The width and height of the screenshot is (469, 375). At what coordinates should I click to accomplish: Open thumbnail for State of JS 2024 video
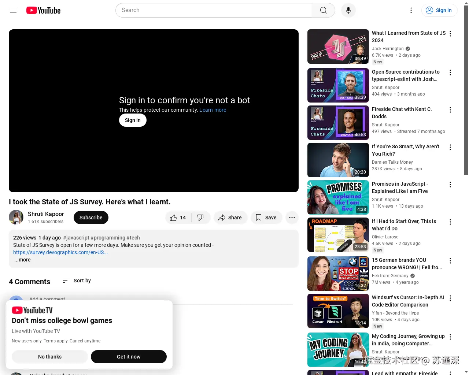tap(338, 47)
